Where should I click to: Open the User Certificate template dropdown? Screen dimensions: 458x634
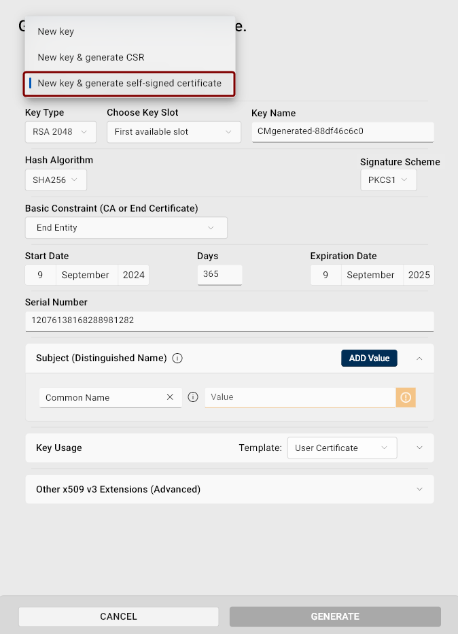click(342, 448)
